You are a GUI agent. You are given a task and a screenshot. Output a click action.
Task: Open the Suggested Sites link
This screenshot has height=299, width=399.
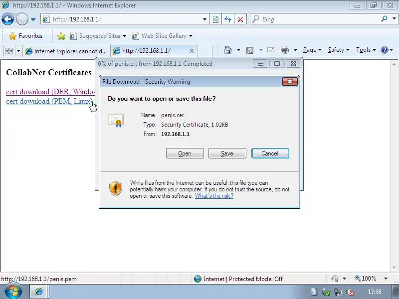pos(98,36)
